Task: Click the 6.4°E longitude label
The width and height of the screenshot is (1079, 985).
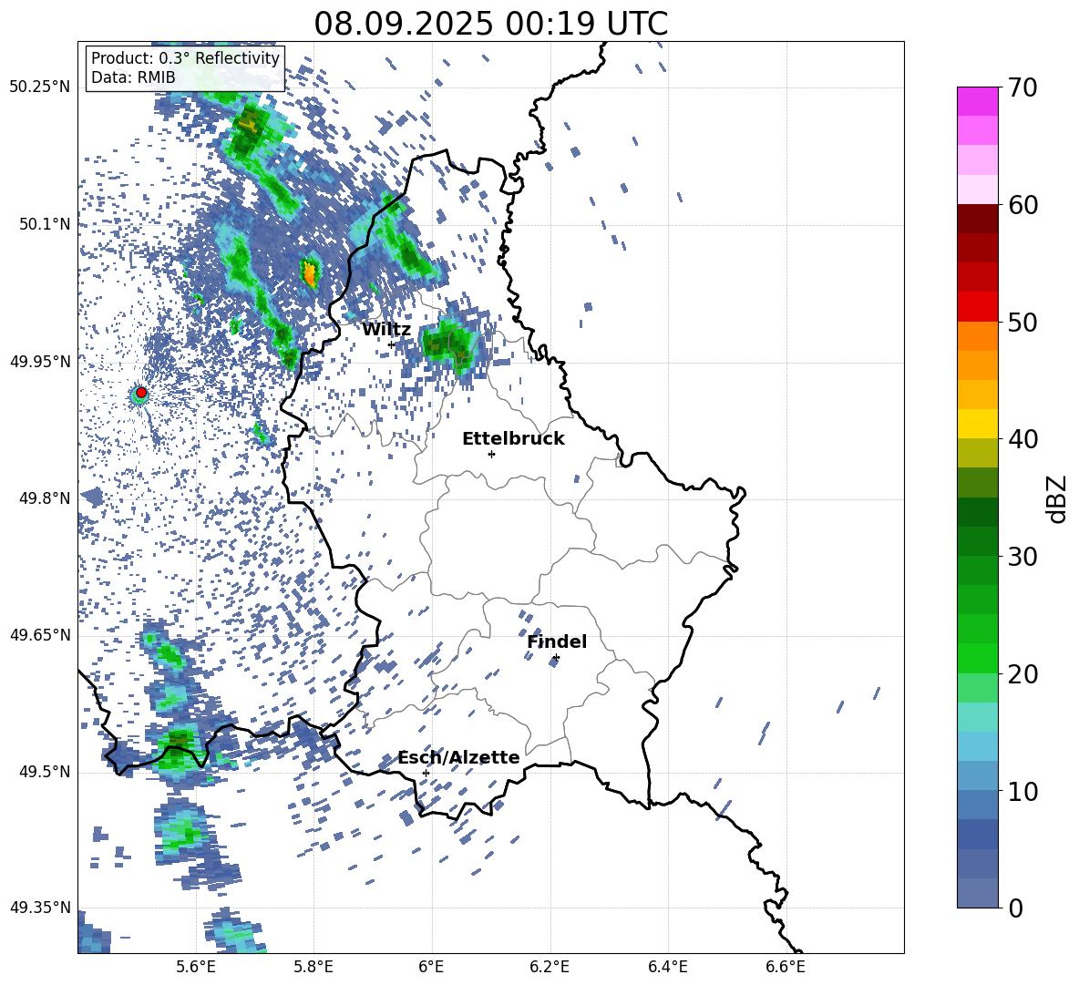Action: [667, 967]
